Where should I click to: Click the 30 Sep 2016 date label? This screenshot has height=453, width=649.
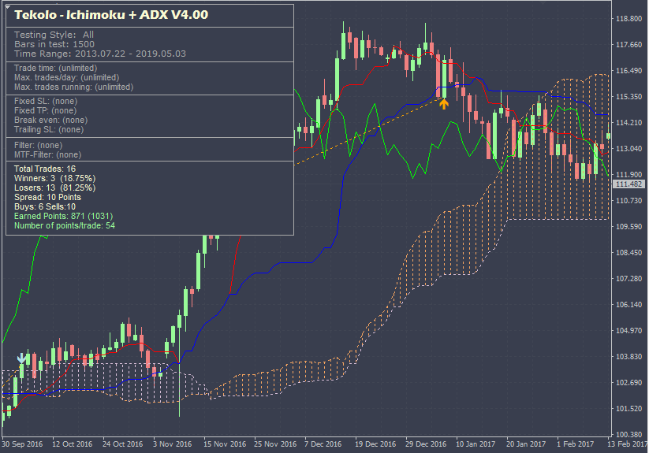tap(24, 444)
